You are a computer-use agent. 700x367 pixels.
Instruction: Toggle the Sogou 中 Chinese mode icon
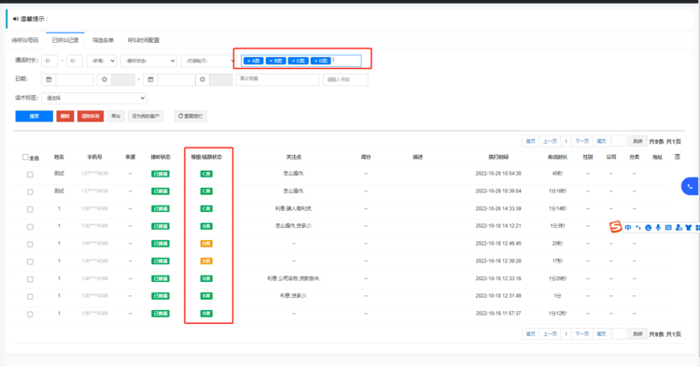click(x=628, y=228)
